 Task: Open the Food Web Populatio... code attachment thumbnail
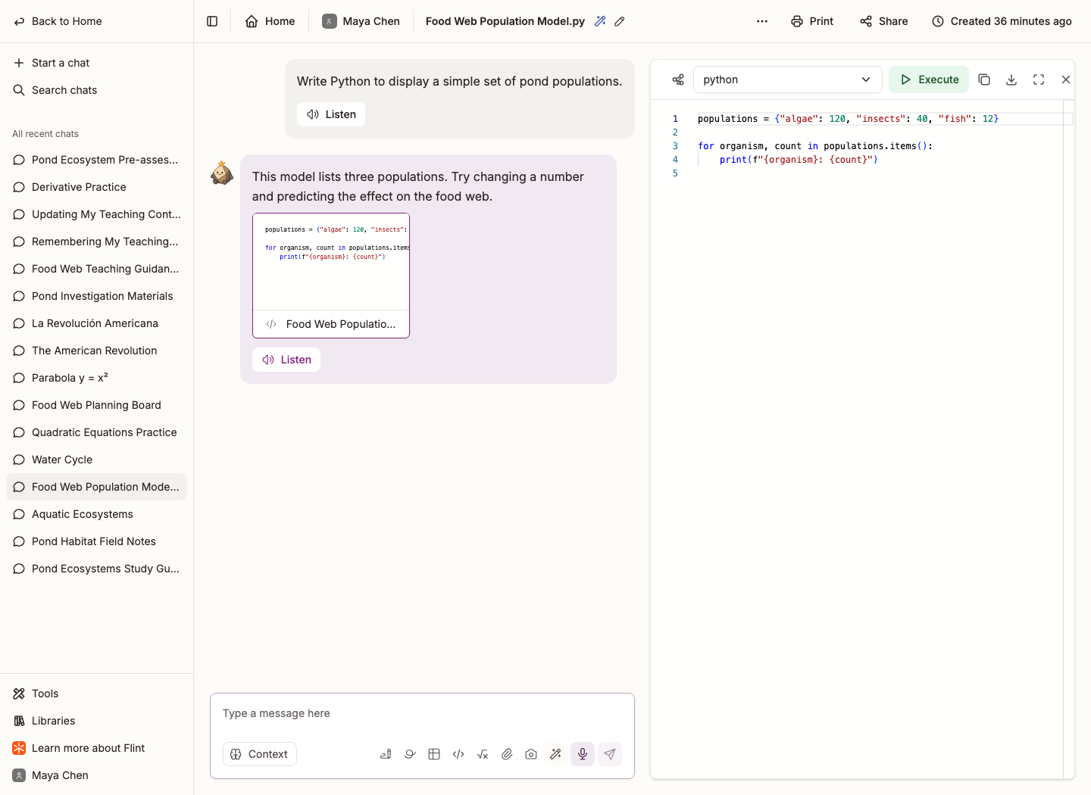click(331, 276)
